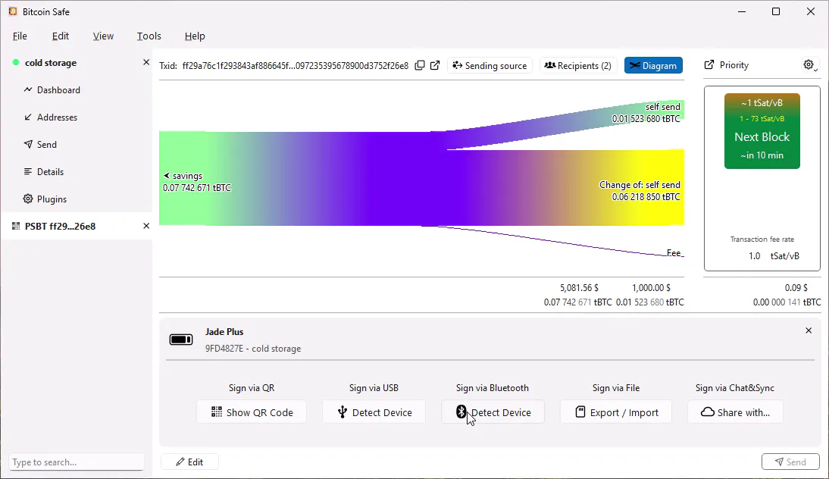Click the Send button at bottom right
Image resolution: width=829 pixels, height=479 pixels.
[790, 462]
